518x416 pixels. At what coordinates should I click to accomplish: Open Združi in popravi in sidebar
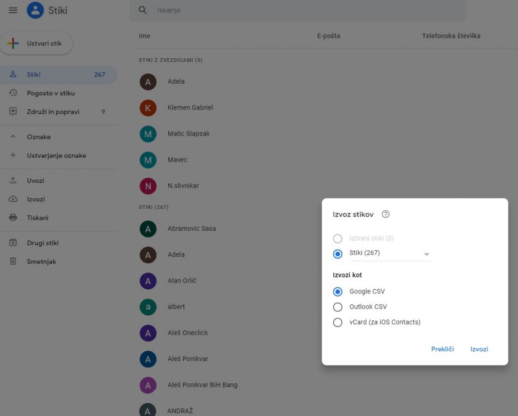click(53, 112)
